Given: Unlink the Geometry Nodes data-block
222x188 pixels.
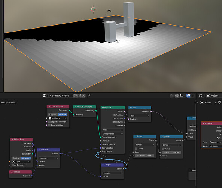Looking at the screenshot, I should pos(83,96).
